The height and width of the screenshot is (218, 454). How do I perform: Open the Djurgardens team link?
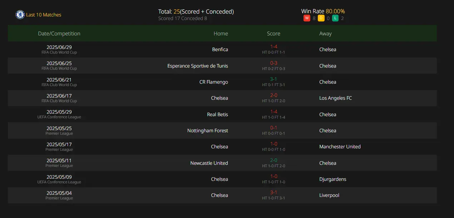click(333, 179)
